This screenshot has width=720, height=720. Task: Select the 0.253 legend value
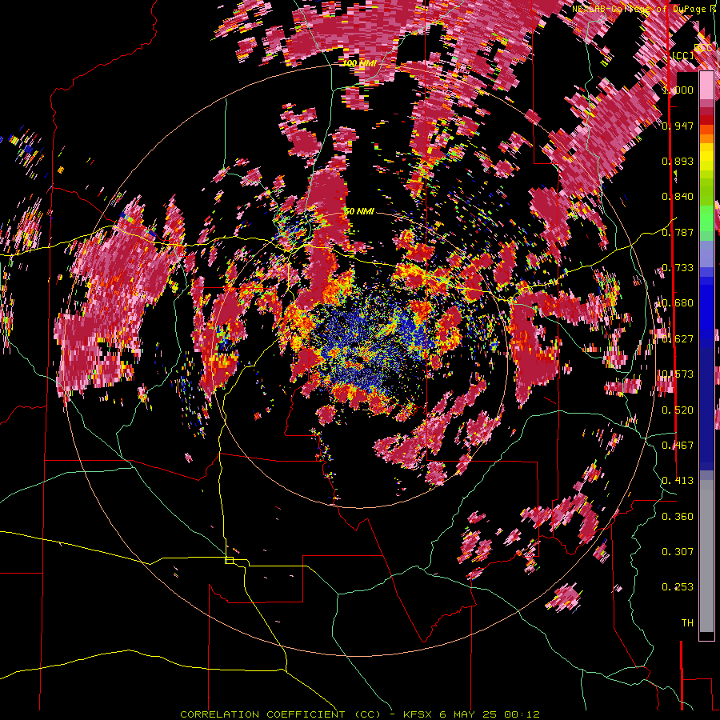(x=678, y=587)
